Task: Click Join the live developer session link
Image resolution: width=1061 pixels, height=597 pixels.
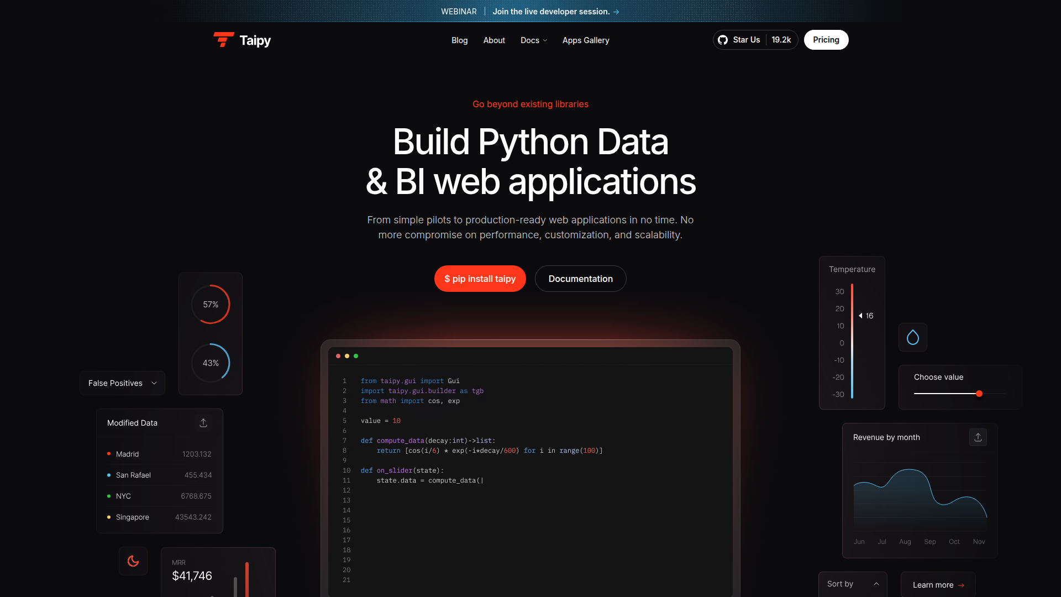Action: coord(556,12)
